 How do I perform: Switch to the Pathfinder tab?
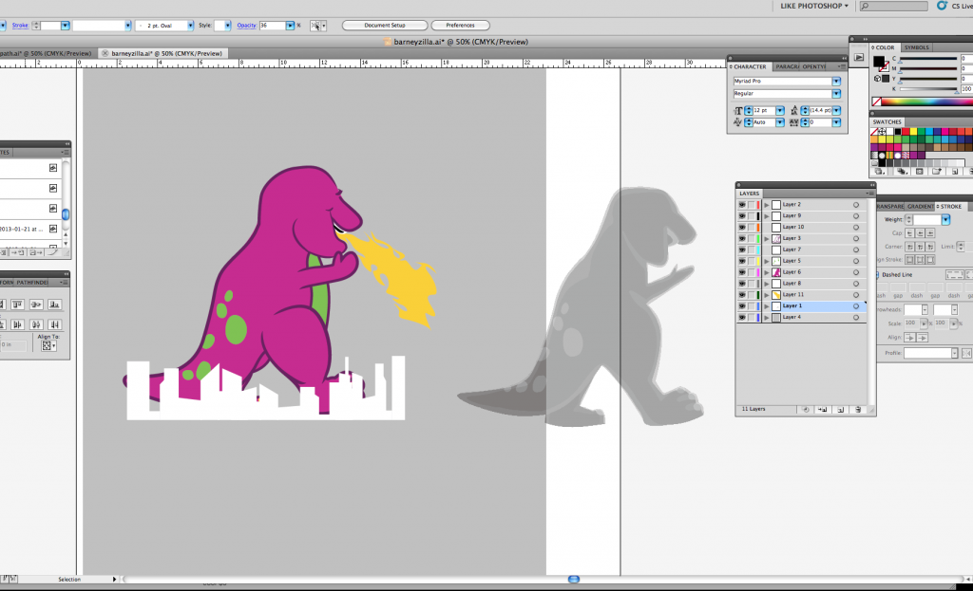click(x=32, y=283)
